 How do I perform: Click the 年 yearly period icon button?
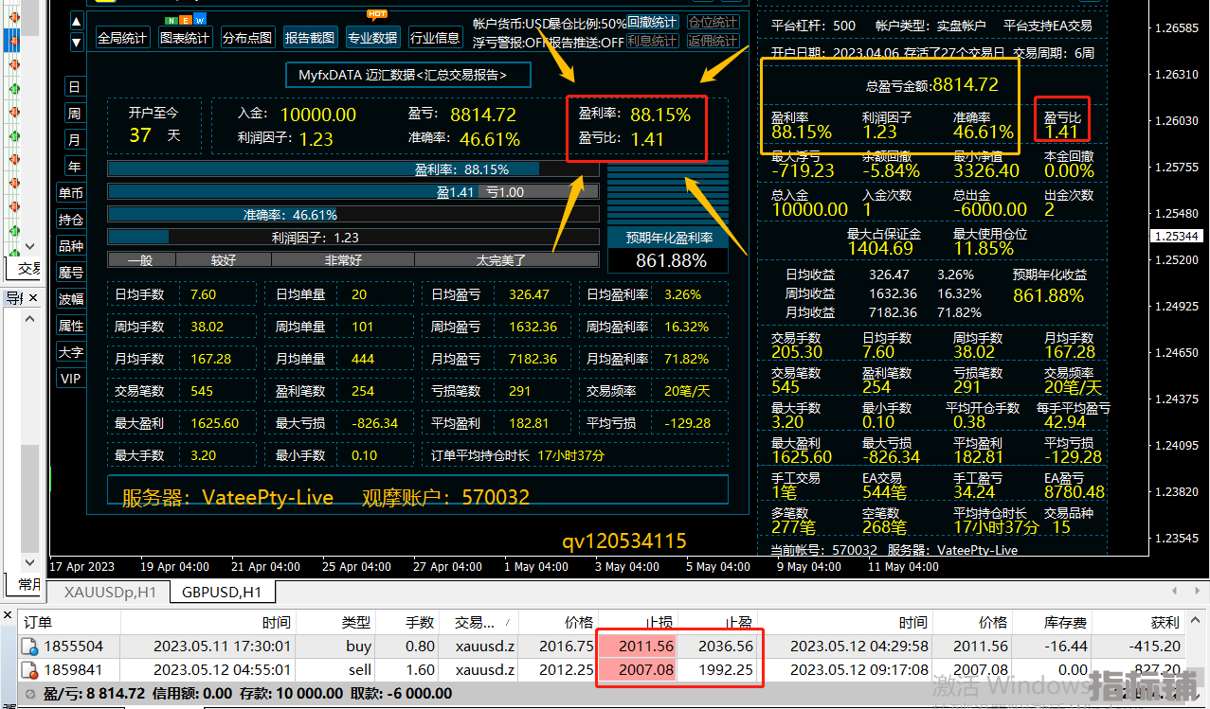coord(74,167)
